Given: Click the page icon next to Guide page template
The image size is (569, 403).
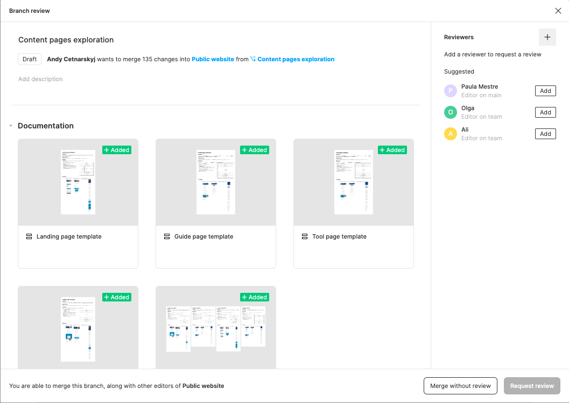Looking at the screenshot, I should 166,236.
